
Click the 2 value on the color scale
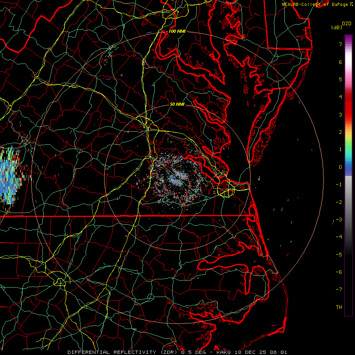pyautogui.click(x=340, y=132)
